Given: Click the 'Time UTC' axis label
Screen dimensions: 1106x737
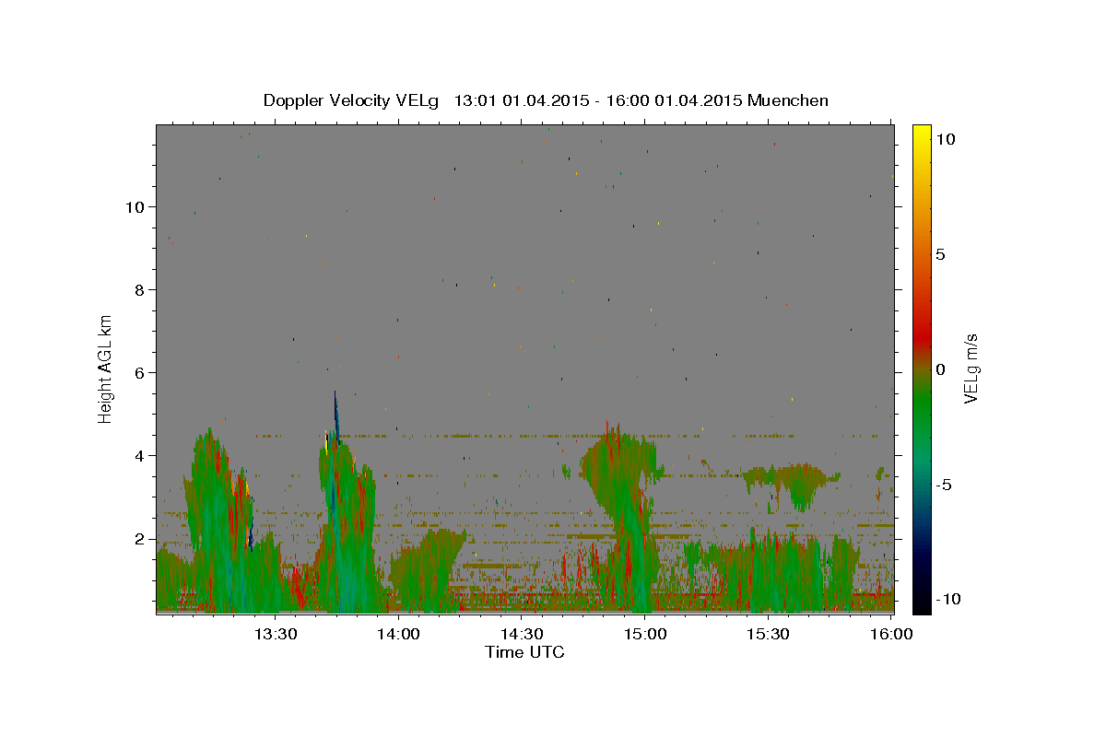Looking at the screenshot, I should tap(524, 652).
